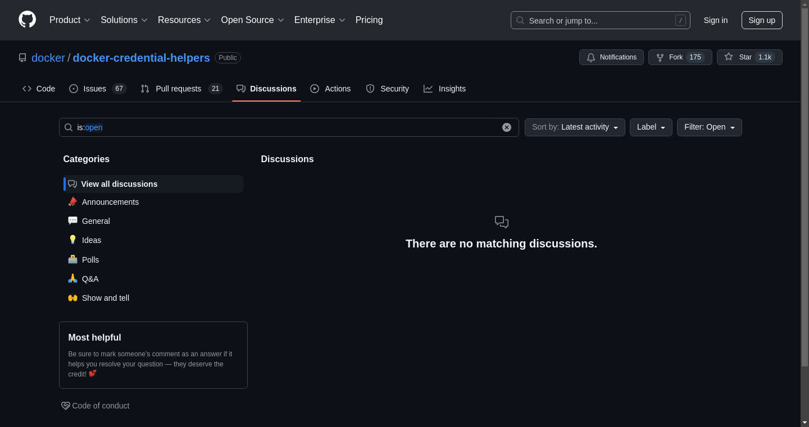The image size is (809, 427).
Task: Click the Notifications bell icon
Action: [x=591, y=57]
